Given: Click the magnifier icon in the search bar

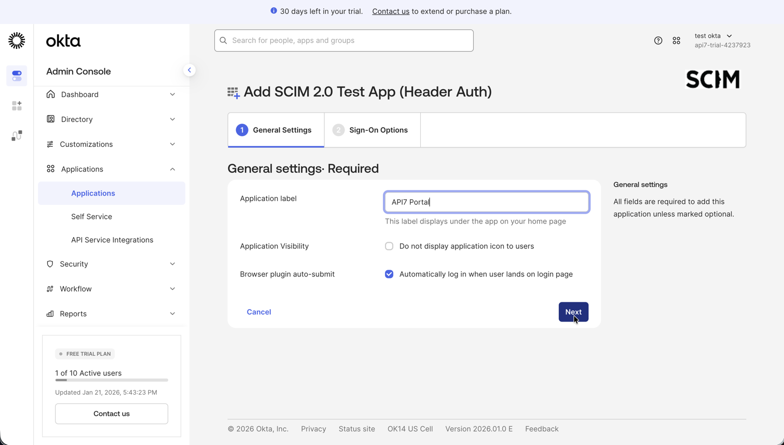Looking at the screenshot, I should [x=223, y=40].
